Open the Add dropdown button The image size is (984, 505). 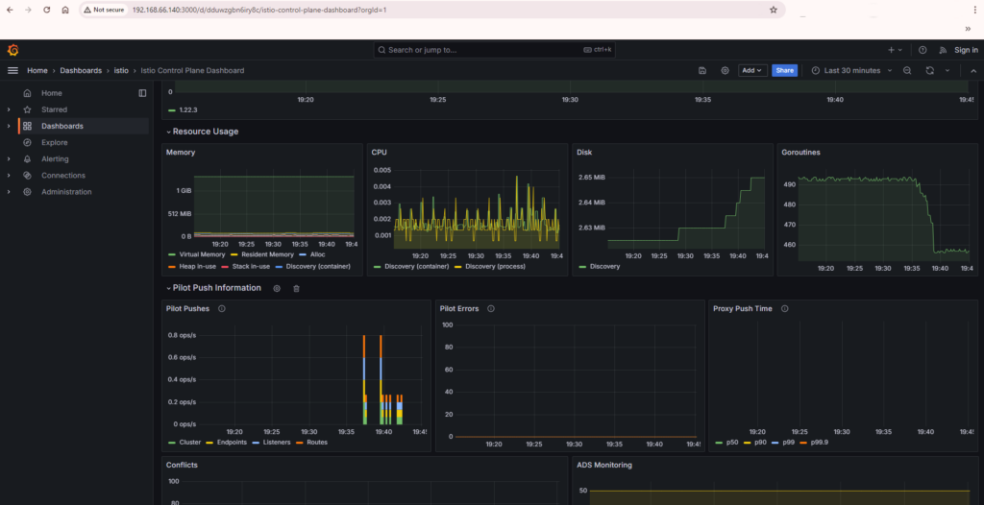coord(752,71)
